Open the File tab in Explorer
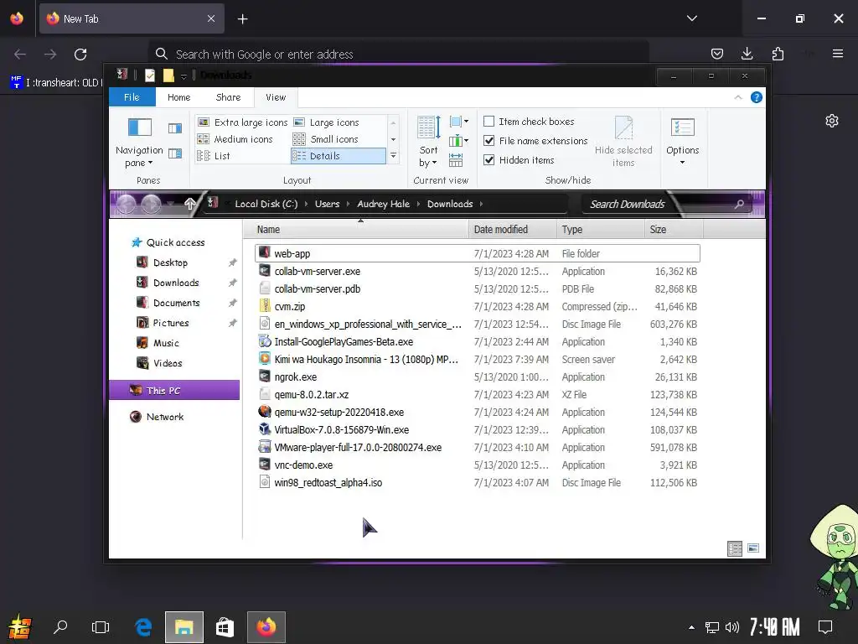The height and width of the screenshot is (644, 858). click(132, 97)
